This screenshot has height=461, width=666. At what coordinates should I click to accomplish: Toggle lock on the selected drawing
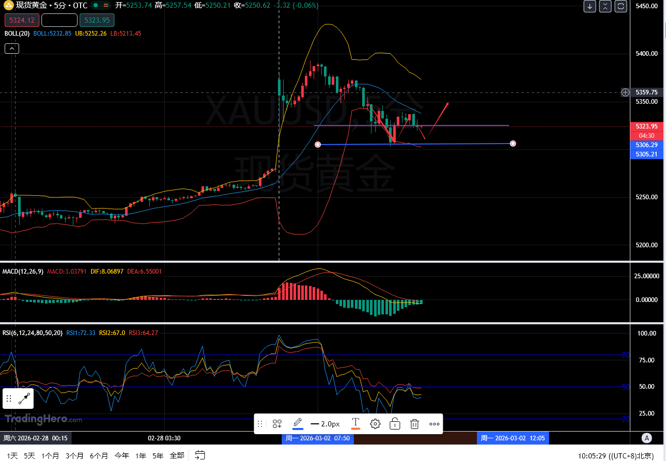pyautogui.click(x=395, y=424)
